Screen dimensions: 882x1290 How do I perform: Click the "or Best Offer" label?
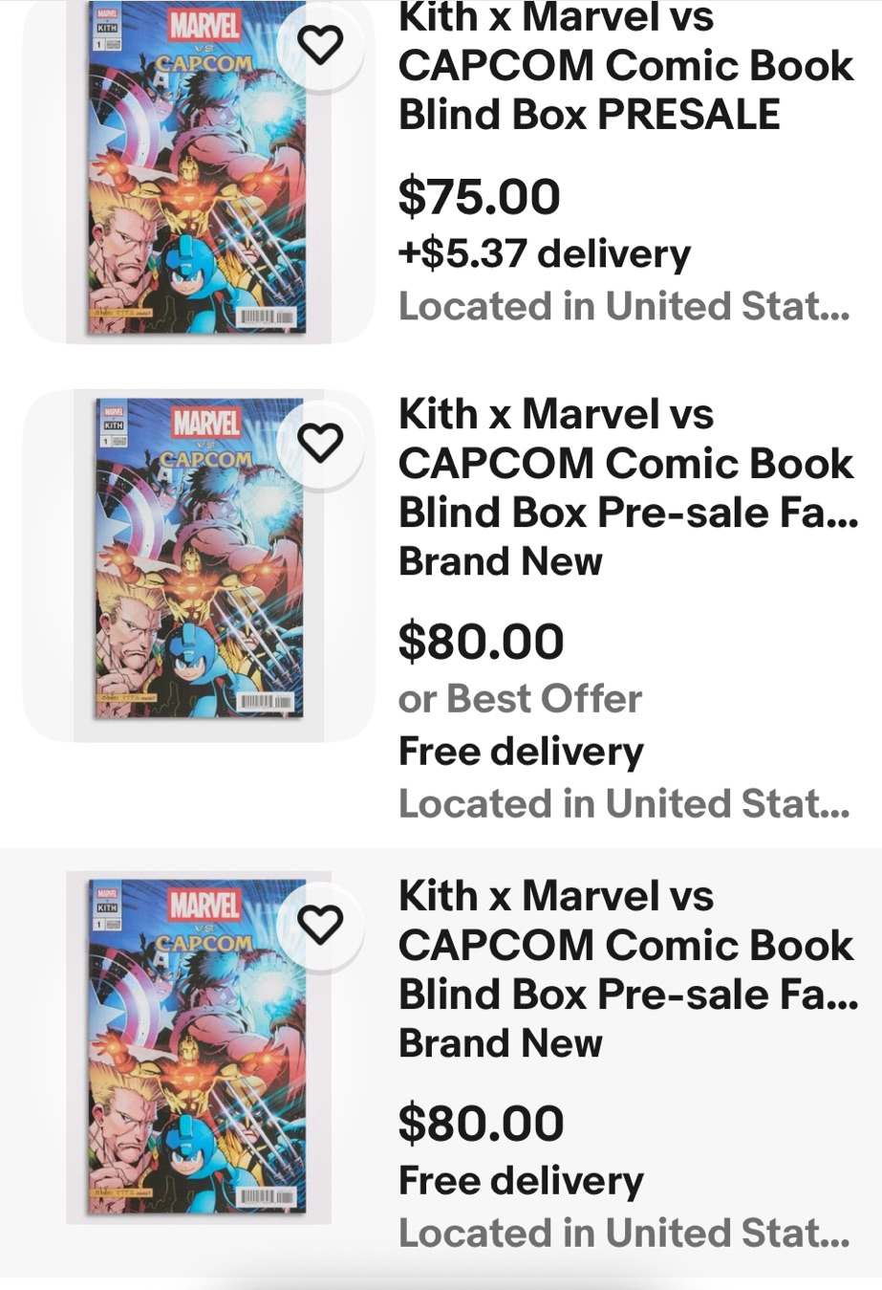[520, 699]
